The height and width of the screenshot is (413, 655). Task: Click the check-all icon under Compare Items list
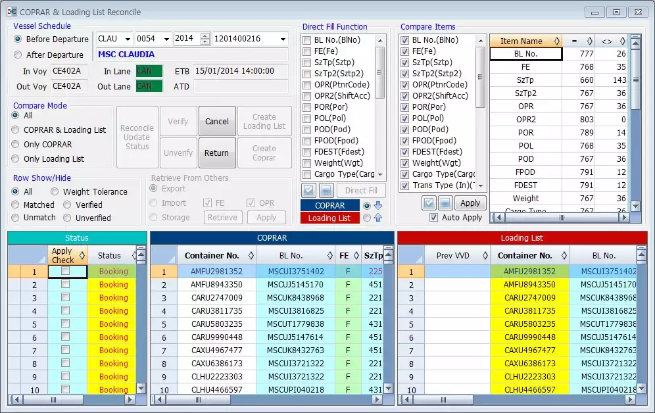point(429,203)
